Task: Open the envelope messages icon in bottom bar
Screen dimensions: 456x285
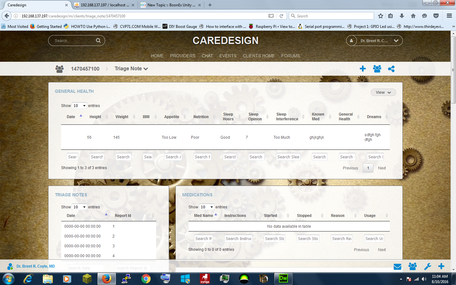Action: (397, 267)
